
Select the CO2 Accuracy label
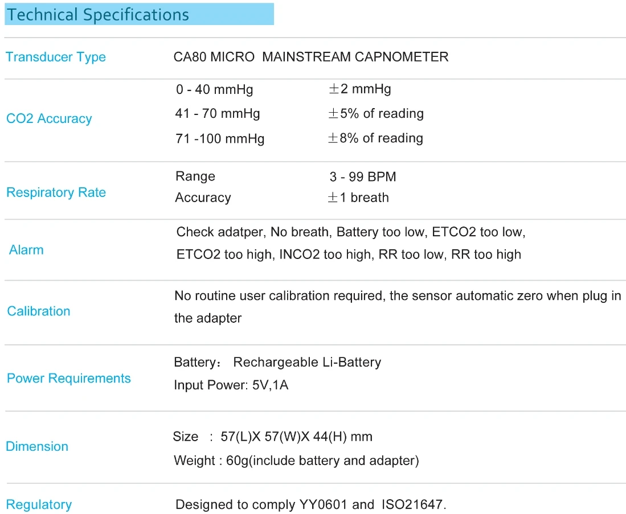coord(49,118)
